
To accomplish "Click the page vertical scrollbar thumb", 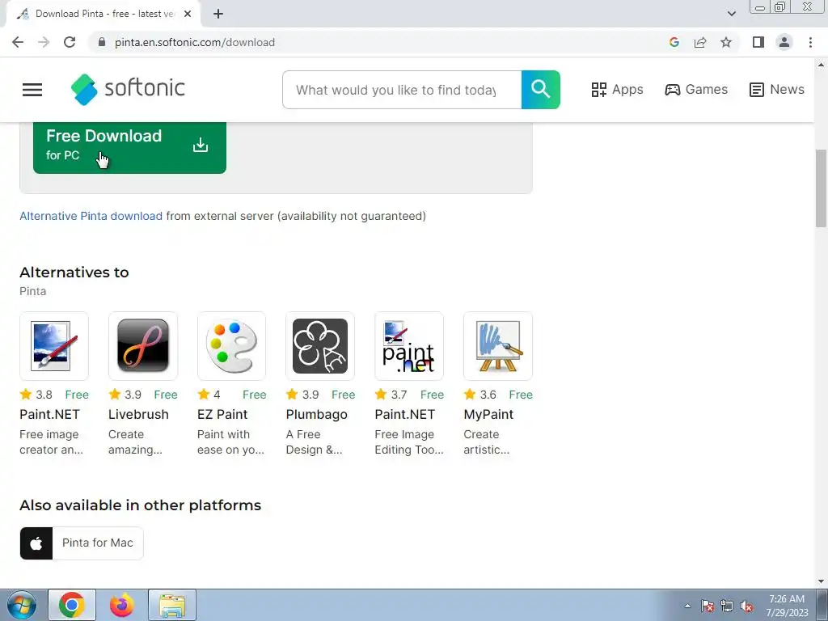I will coord(821,188).
